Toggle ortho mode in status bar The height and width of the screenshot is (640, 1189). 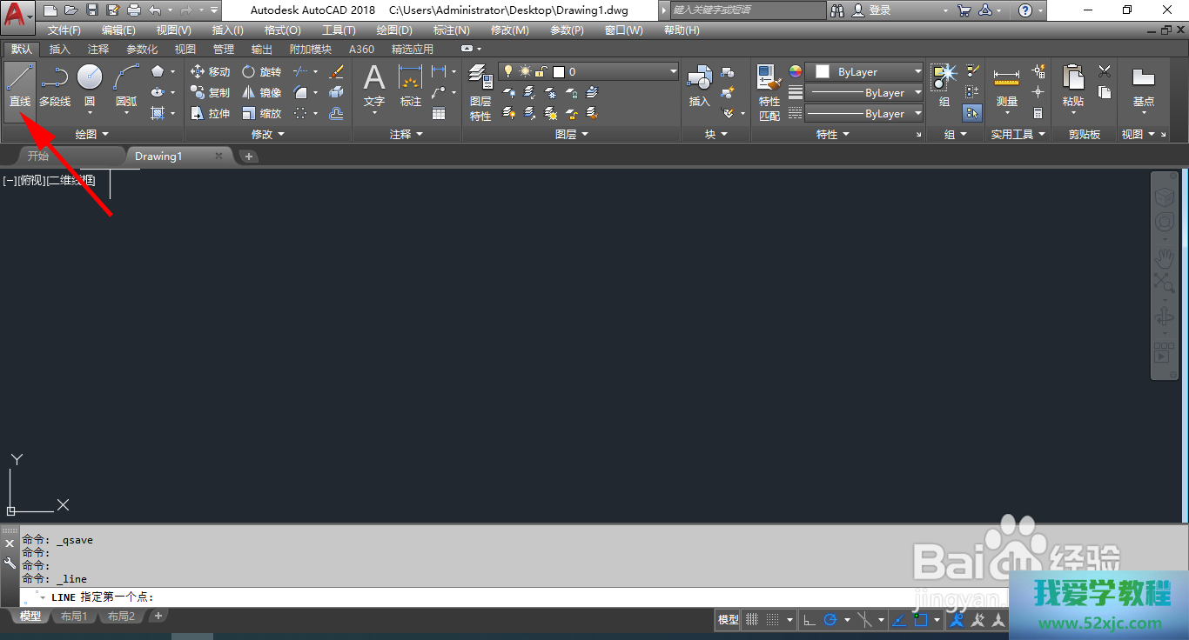[809, 620]
